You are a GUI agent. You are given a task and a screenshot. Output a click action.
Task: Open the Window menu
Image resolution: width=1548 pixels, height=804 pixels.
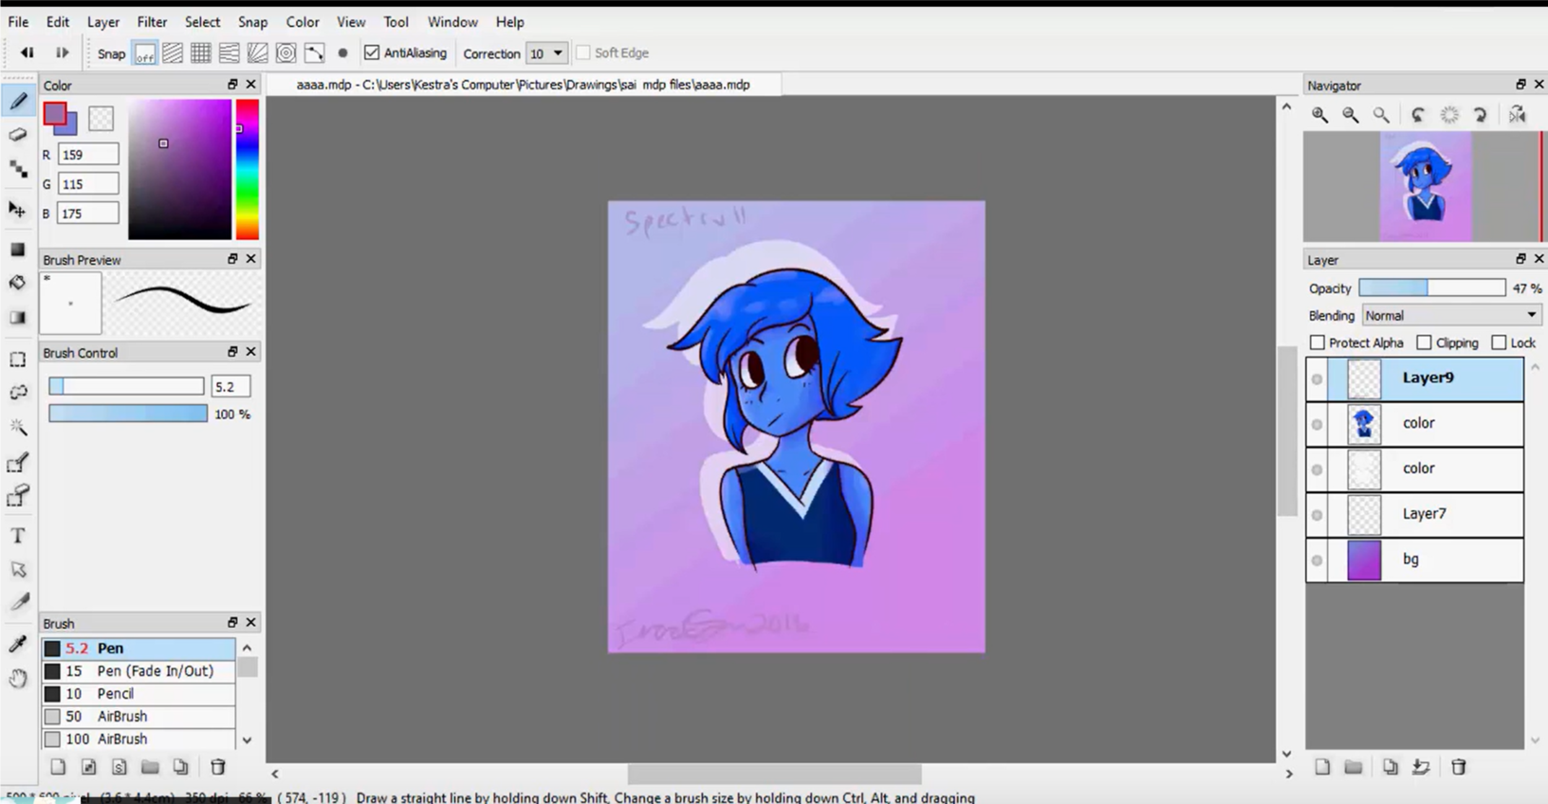[453, 22]
